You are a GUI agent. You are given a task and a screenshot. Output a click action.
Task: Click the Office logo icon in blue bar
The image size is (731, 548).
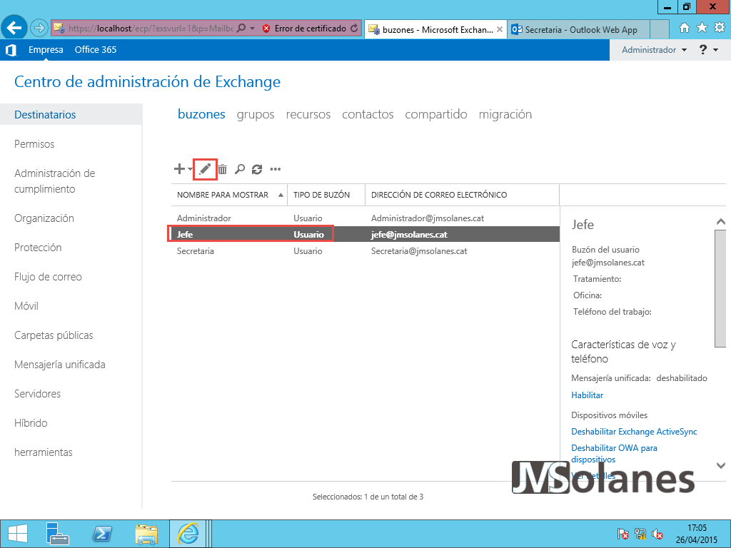(11, 50)
